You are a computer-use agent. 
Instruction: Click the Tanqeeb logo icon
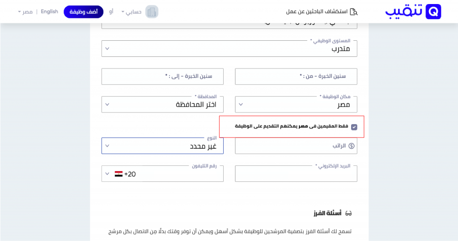tap(433, 12)
